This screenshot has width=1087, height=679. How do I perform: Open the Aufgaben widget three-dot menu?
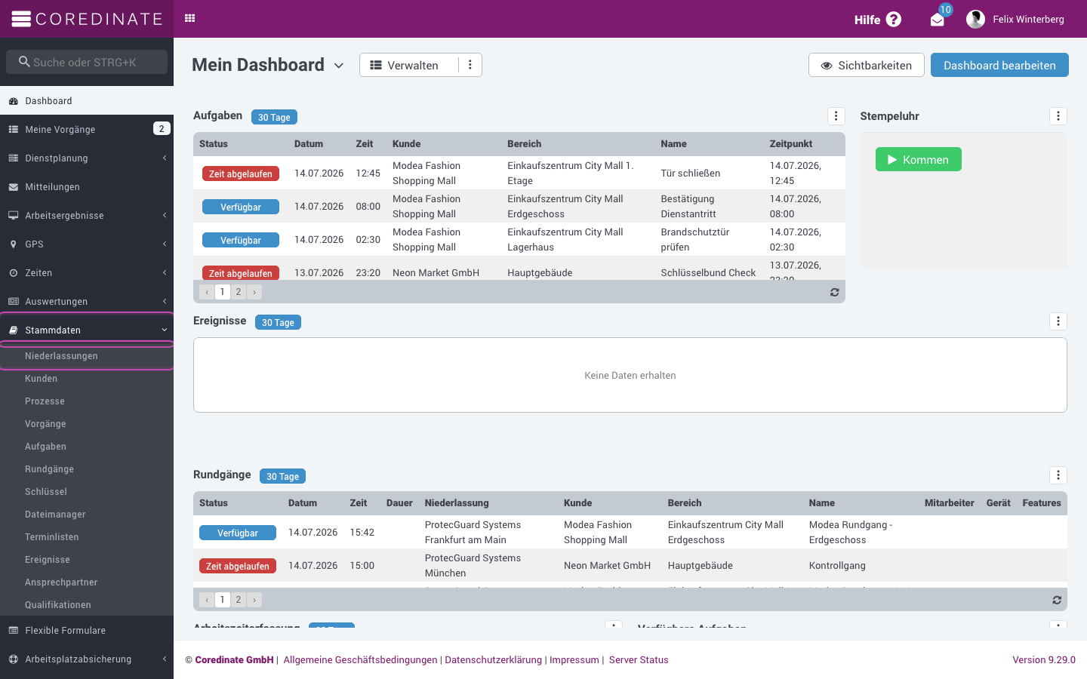tap(836, 116)
